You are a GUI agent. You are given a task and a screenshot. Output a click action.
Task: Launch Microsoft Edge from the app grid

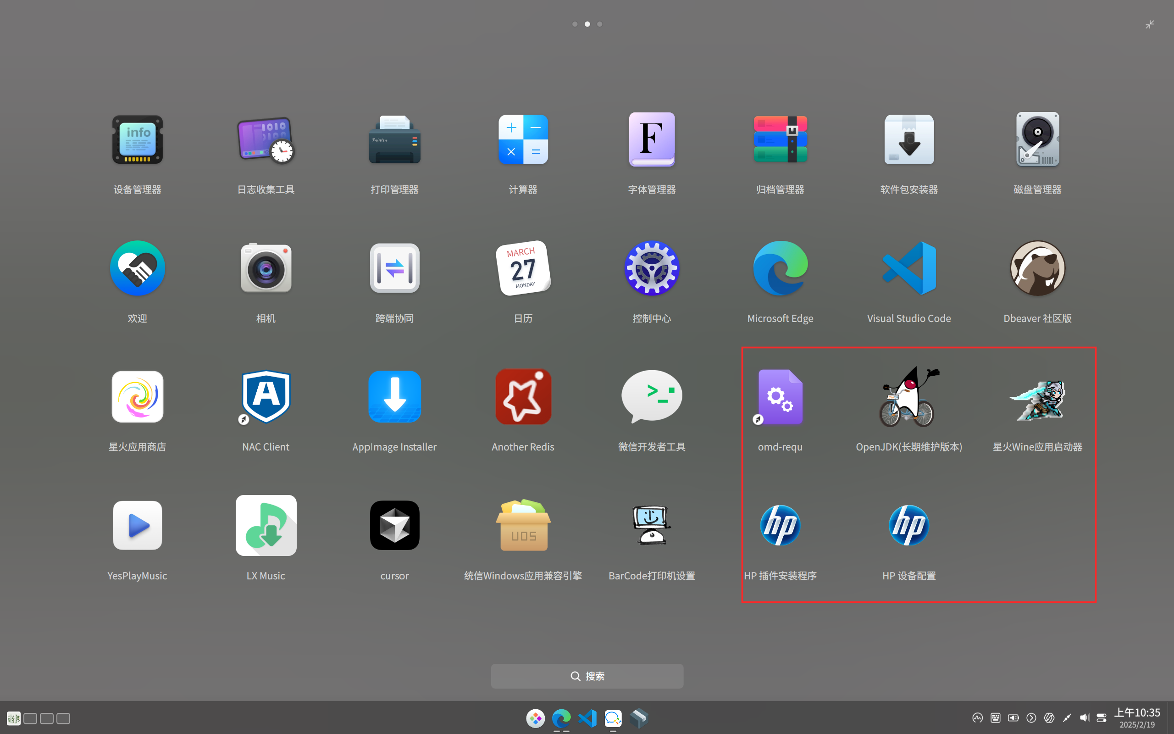(780, 268)
